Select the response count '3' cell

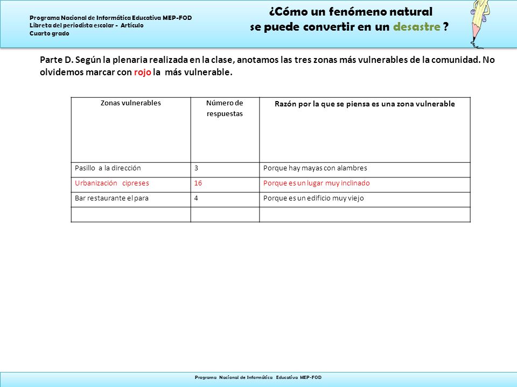click(x=225, y=170)
